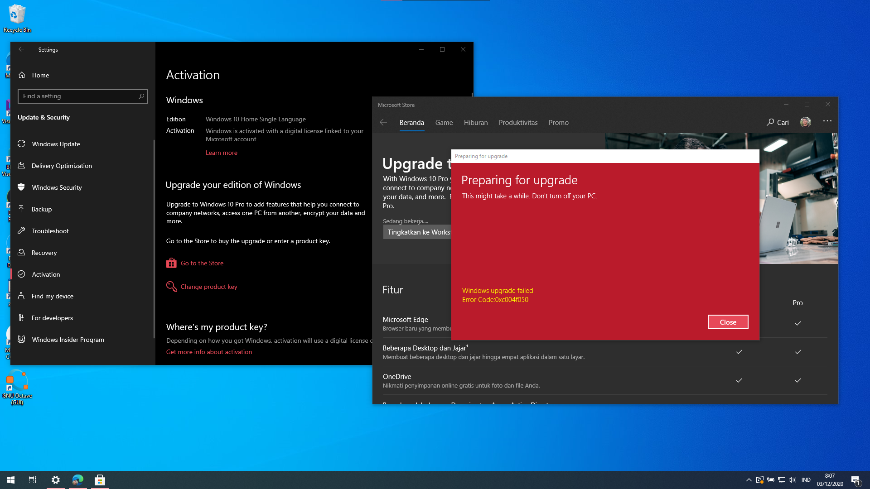Click Microsoft Store back arrow
Image resolution: width=870 pixels, height=489 pixels.
click(x=383, y=122)
